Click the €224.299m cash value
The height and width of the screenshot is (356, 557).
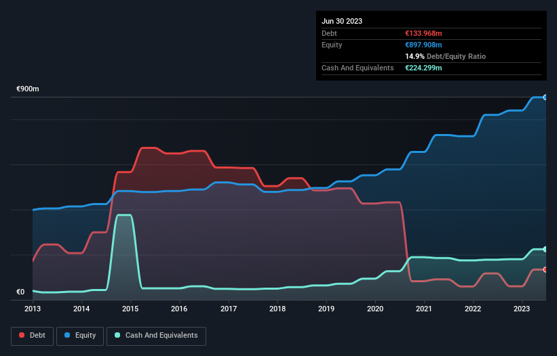pyautogui.click(x=423, y=68)
